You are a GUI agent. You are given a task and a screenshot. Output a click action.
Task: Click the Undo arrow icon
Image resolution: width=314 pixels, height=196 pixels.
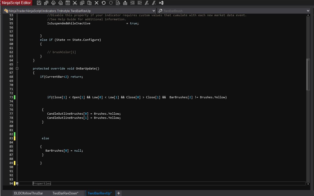[104, 3]
